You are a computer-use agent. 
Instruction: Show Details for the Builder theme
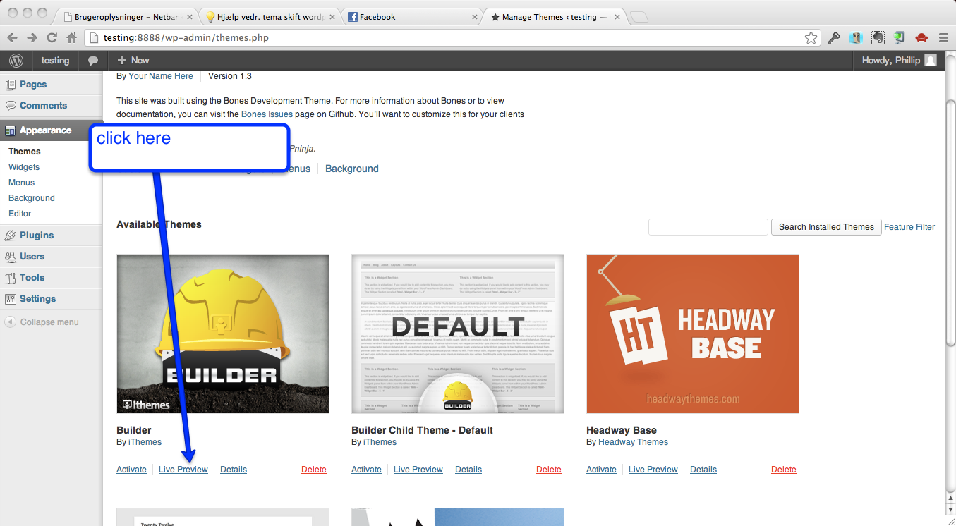(234, 470)
